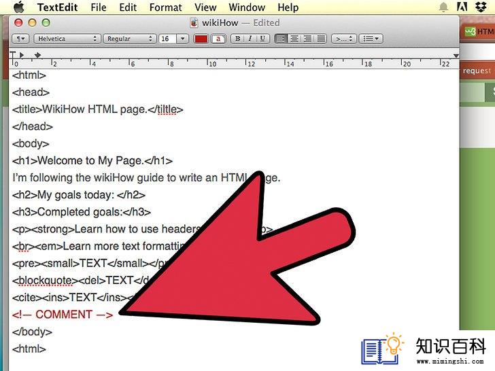Click the tab stop marker on ruler

[x=37, y=55]
